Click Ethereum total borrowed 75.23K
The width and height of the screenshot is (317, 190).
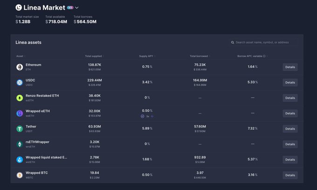click(200, 65)
